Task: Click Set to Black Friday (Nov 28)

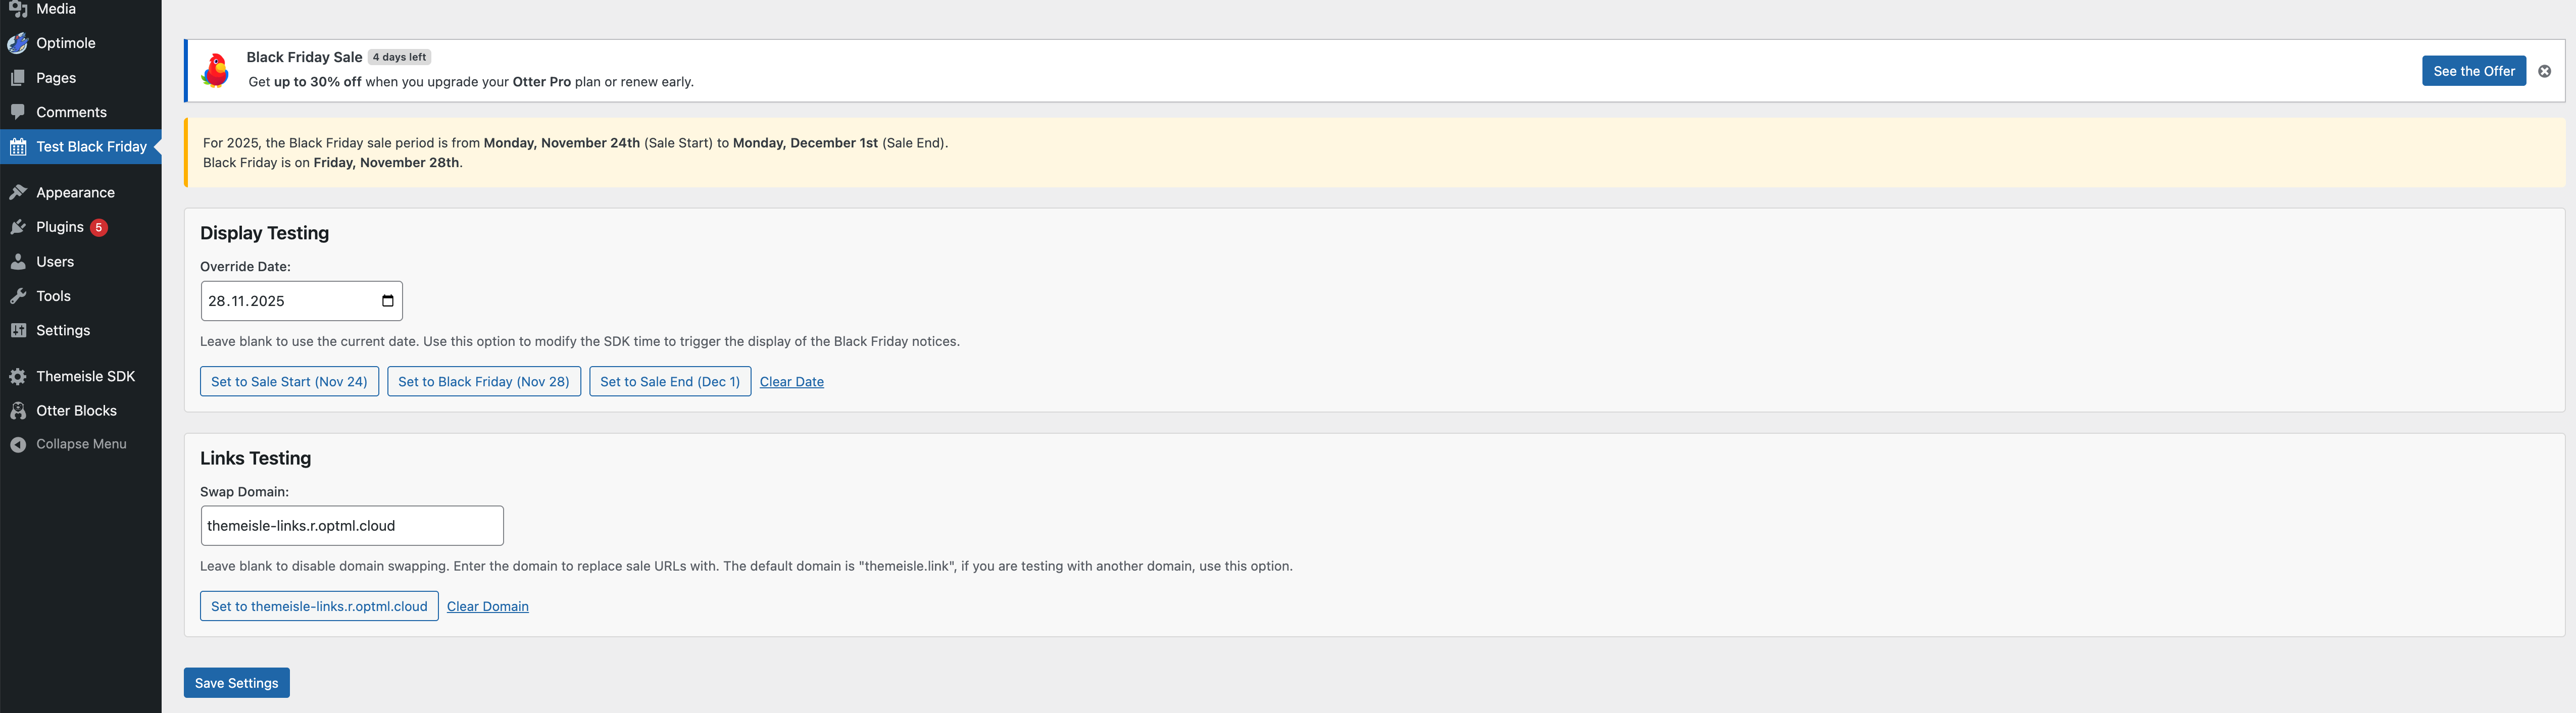Action: pos(484,382)
